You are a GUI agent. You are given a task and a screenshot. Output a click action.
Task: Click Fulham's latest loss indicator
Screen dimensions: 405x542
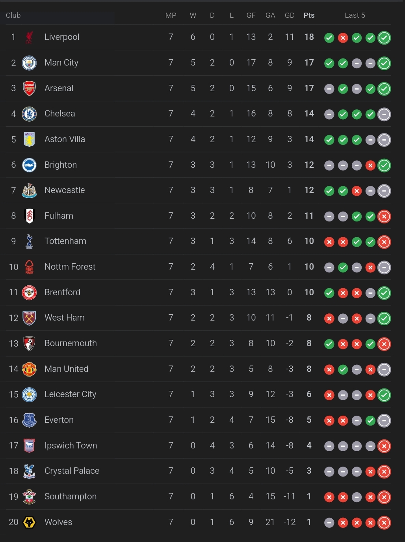tap(384, 216)
